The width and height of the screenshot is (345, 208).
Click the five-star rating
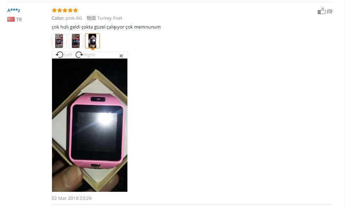(x=65, y=10)
